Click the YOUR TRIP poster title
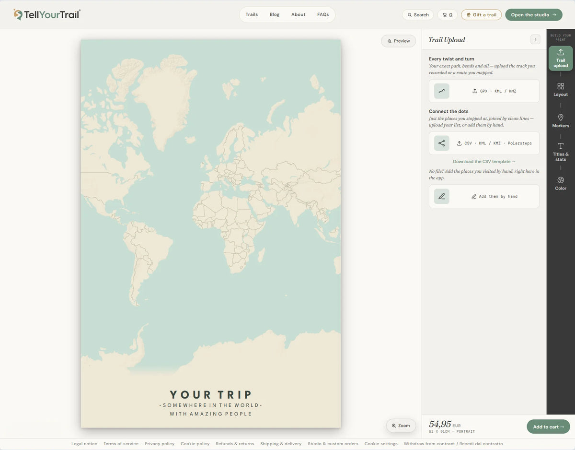Image resolution: width=575 pixels, height=450 pixels. (211, 395)
